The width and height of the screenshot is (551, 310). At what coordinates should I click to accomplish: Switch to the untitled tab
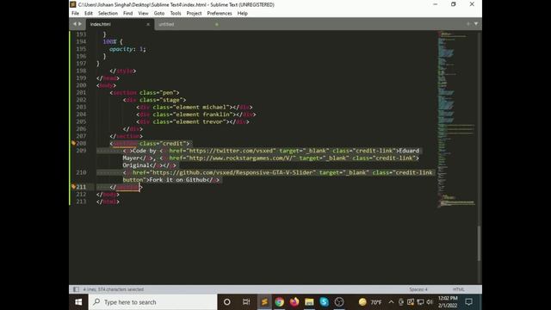click(x=186, y=24)
